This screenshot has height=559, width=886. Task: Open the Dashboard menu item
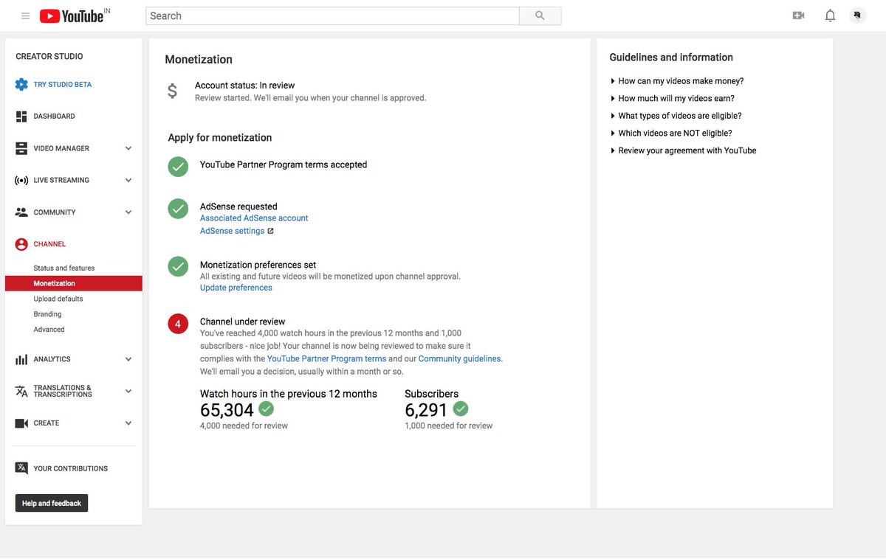(54, 117)
